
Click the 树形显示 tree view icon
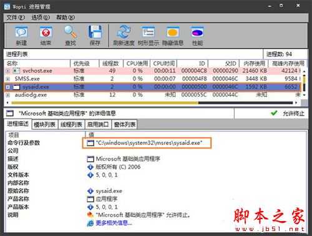tap(149, 32)
